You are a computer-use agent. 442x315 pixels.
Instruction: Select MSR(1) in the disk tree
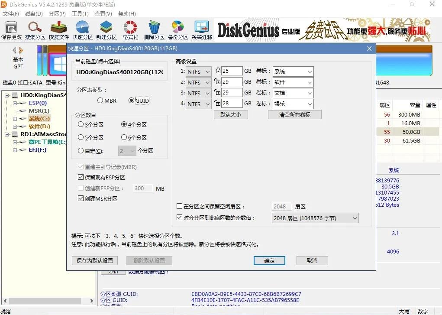[x=39, y=110]
